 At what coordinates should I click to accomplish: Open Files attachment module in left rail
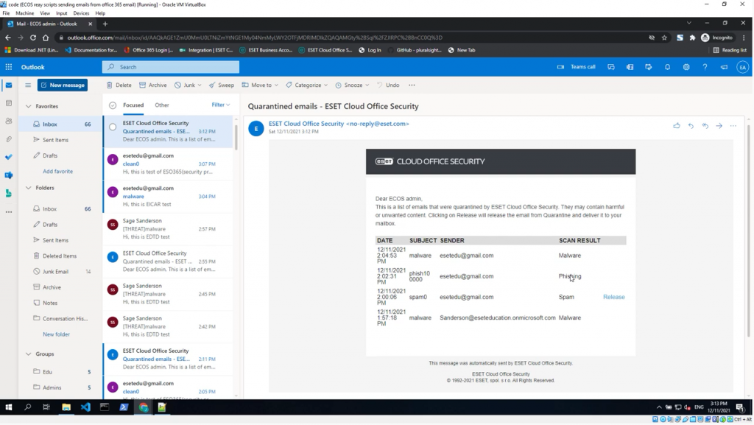point(9,139)
